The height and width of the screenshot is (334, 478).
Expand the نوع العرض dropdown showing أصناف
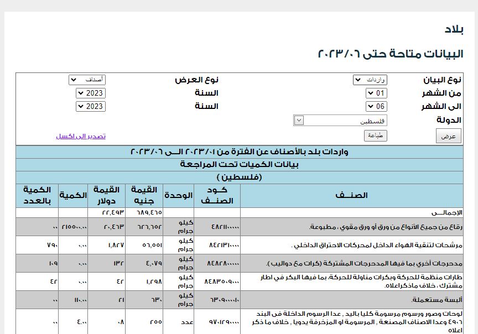click(x=87, y=80)
